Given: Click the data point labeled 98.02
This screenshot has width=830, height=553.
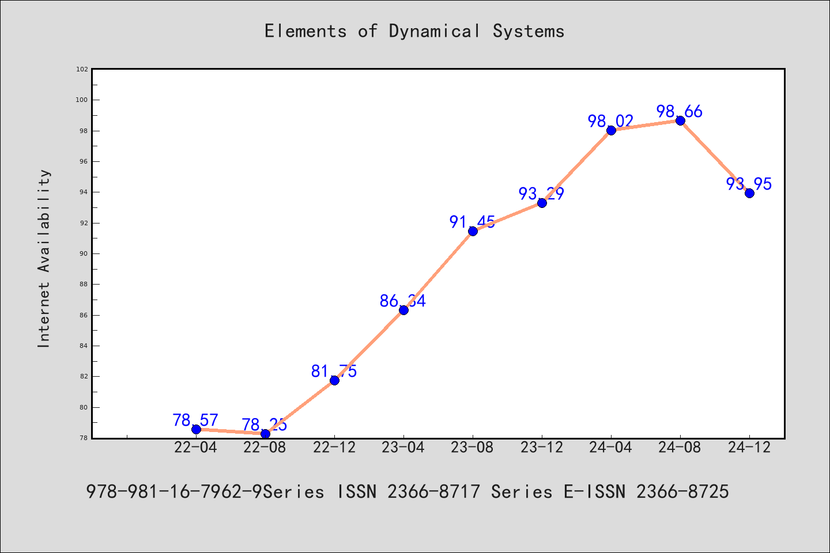Looking at the screenshot, I should pos(611,130).
